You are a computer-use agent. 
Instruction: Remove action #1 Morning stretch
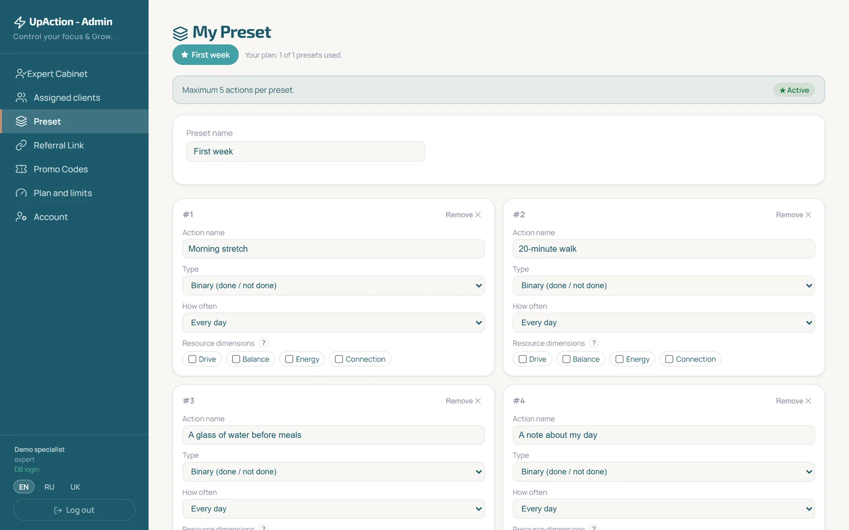point(463,215)
